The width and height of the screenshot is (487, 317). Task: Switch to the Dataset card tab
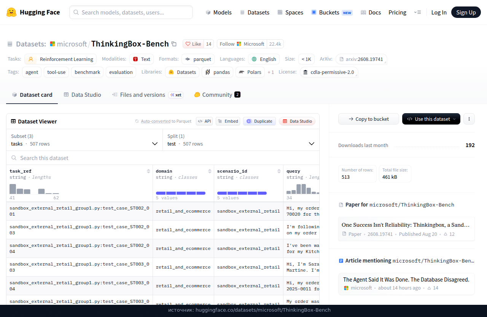32,95
